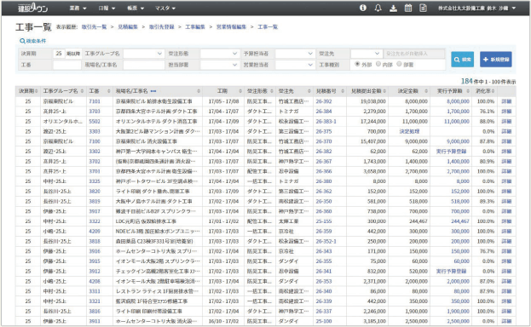Viewport: 531px width, 327px height.
Task: Click the 11,000,000 budget link in row 5502
Action: coord(457,121)
